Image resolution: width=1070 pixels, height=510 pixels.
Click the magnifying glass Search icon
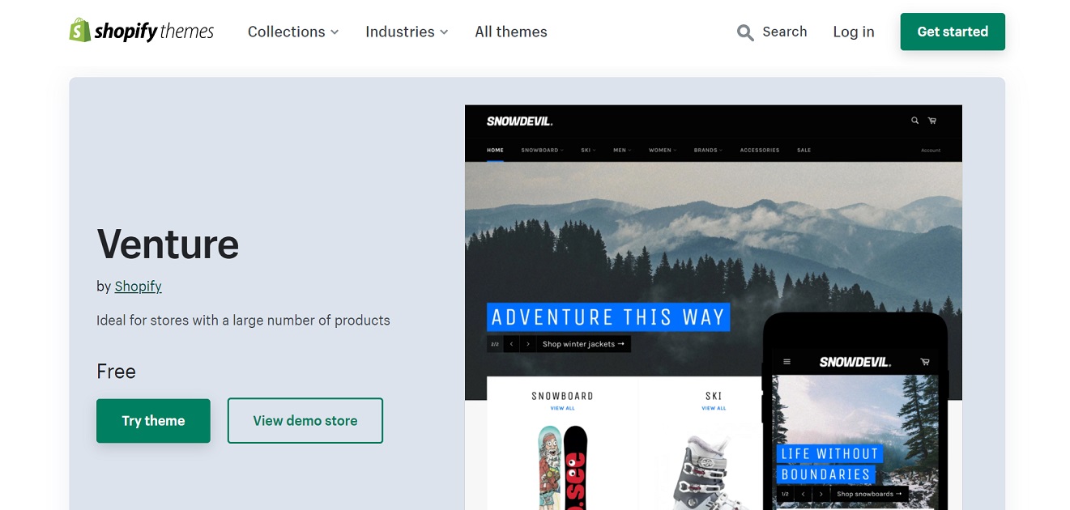click(x=745, y=32)
